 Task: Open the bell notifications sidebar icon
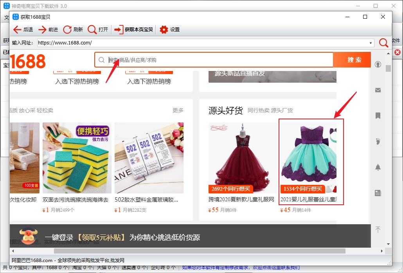[378, 167]
